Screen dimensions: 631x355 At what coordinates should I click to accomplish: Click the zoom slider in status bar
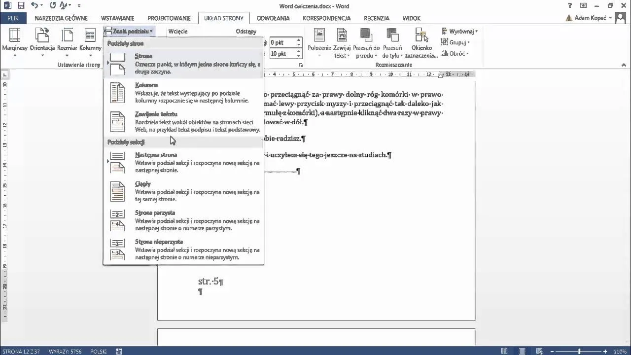click(x=579, y=351)
